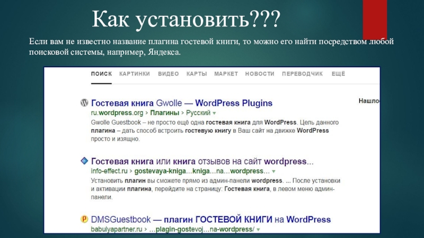Open the ПОИСК search tab
The height and width of the screenshot is (238, 424).
click(101, 74)
